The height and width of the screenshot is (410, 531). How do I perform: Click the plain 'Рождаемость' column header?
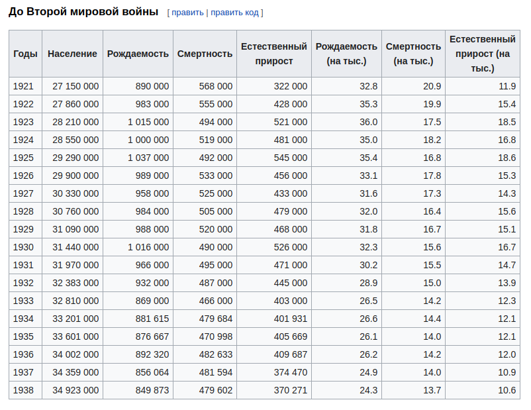138,54
